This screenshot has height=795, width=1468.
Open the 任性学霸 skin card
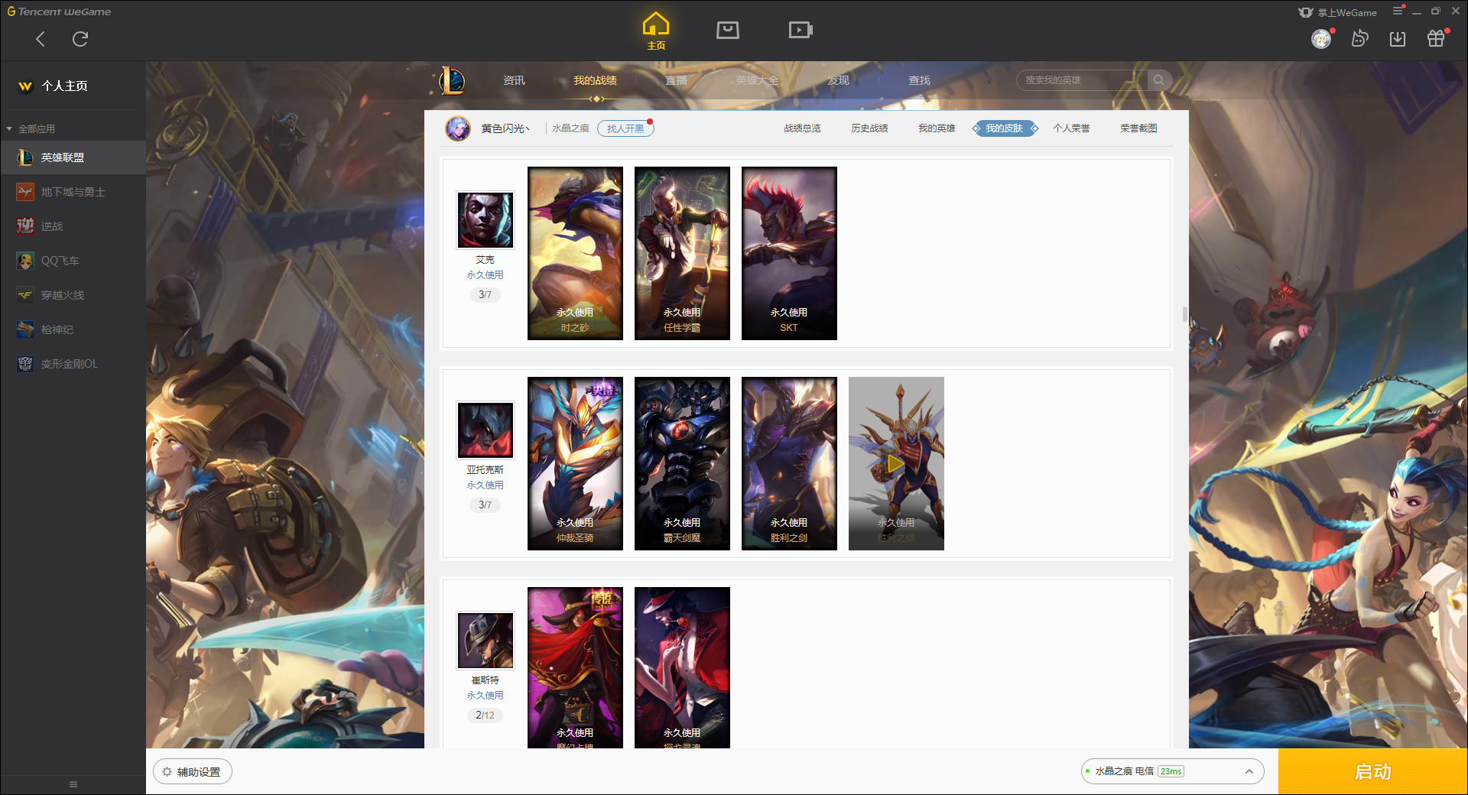(682, 253)
